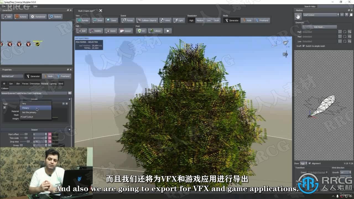Click the Add button in Generation panel

coord(7,17)
